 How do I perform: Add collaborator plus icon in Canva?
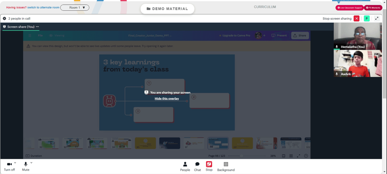(264, 35)
